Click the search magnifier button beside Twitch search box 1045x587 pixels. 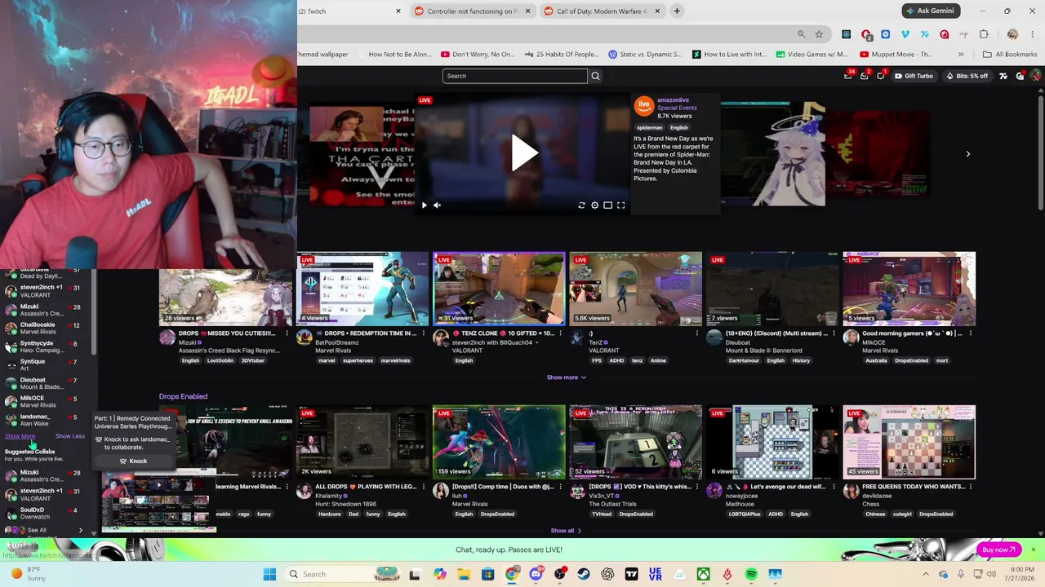595,76
